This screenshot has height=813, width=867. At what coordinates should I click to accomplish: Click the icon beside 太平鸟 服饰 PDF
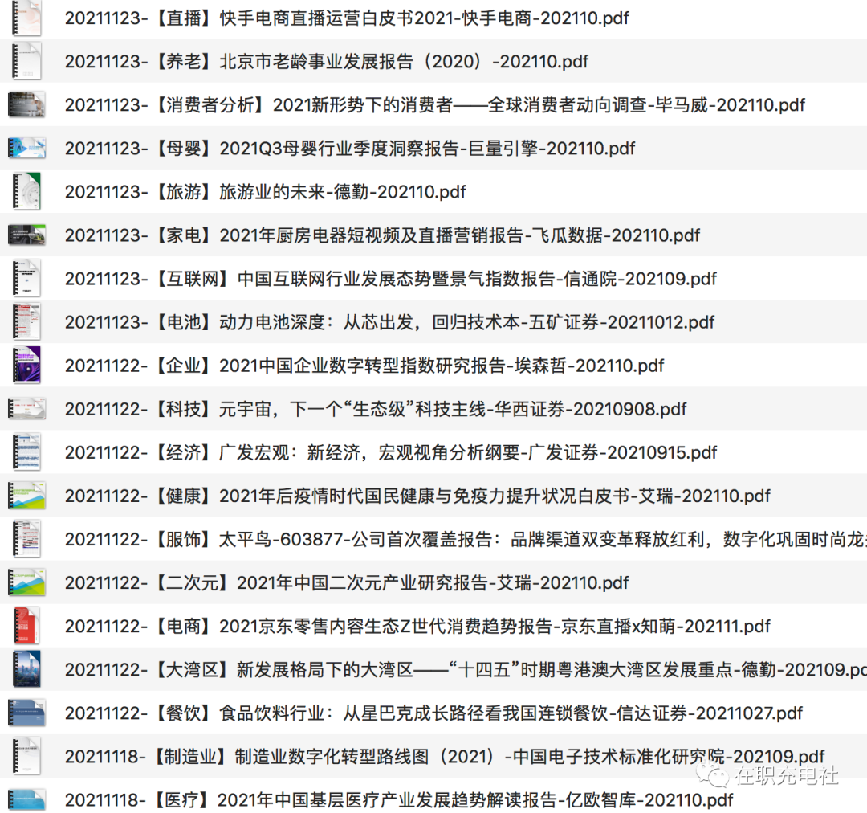tap(26, 538)
